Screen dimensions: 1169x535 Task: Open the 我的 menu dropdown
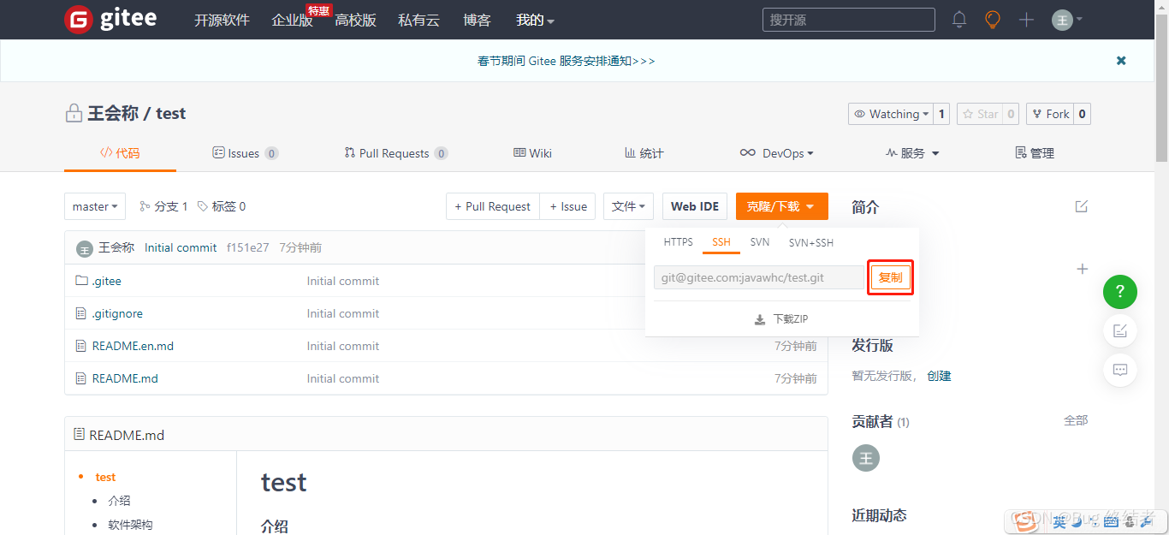(535, 20)
